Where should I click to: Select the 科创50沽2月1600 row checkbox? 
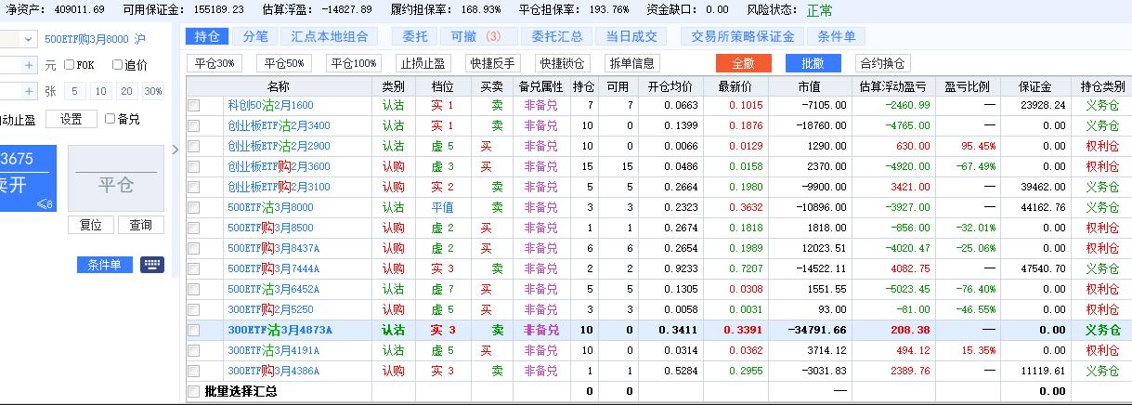point(194,106)
